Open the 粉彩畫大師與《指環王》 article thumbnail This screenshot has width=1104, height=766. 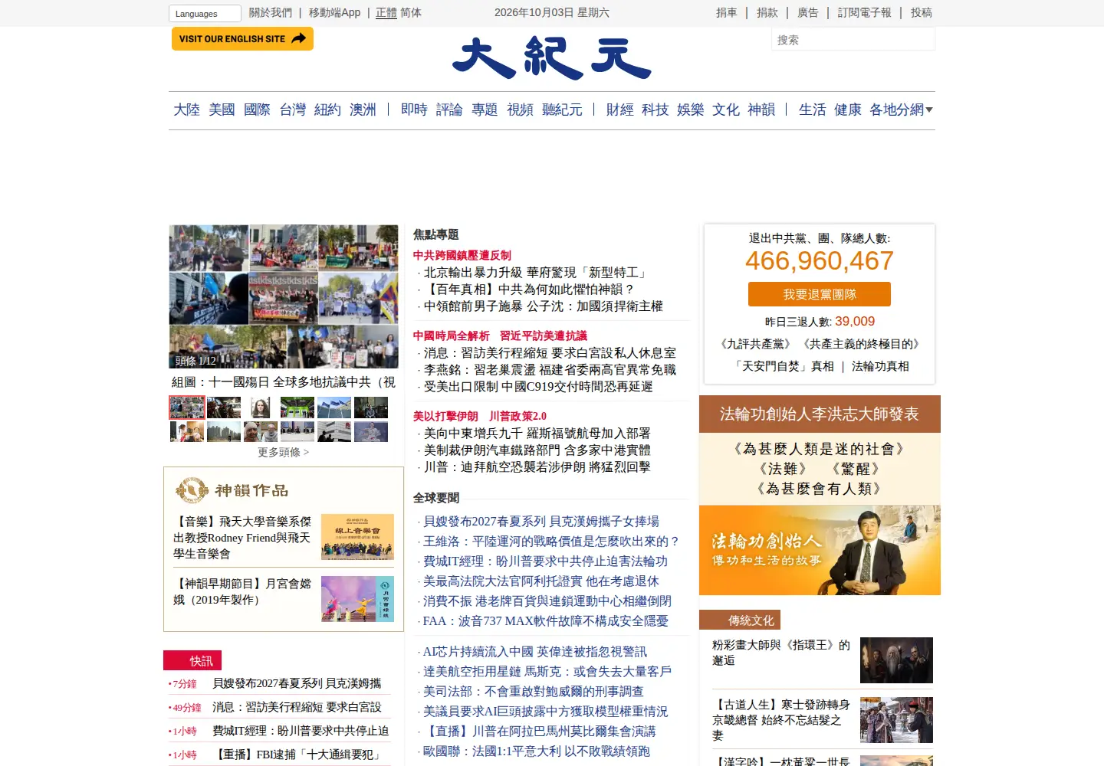coord(896,660)
